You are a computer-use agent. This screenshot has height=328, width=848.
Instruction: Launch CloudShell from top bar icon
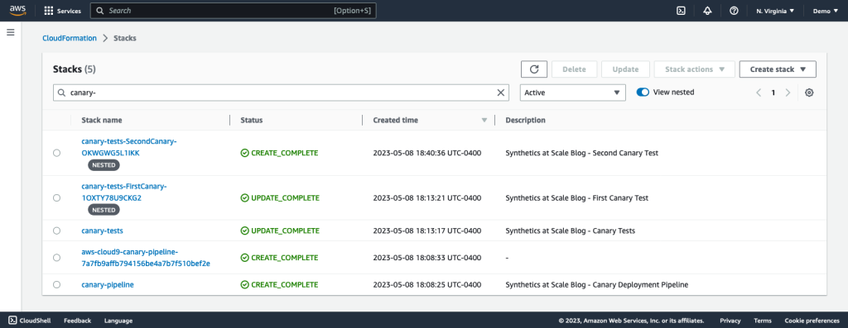click(x=682, y=11)
